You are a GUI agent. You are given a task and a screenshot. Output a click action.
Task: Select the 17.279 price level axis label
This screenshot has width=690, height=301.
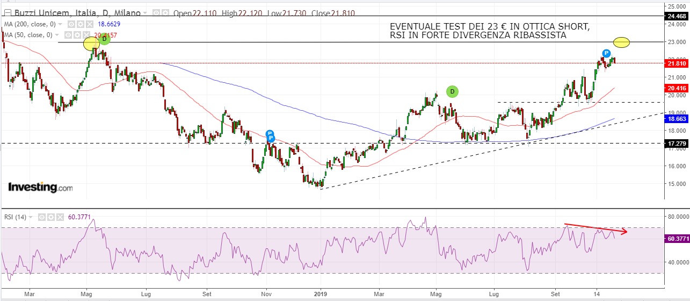click(677, 144)
